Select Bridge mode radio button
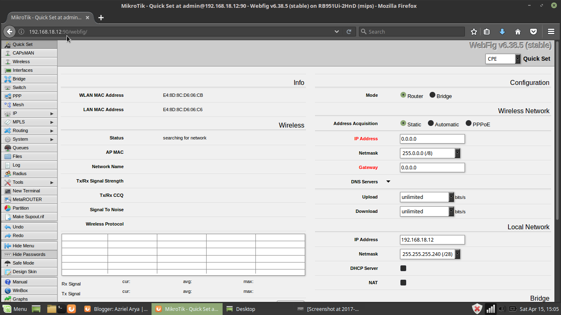Screen dimensions: 561x315 [x=432, y=95]
